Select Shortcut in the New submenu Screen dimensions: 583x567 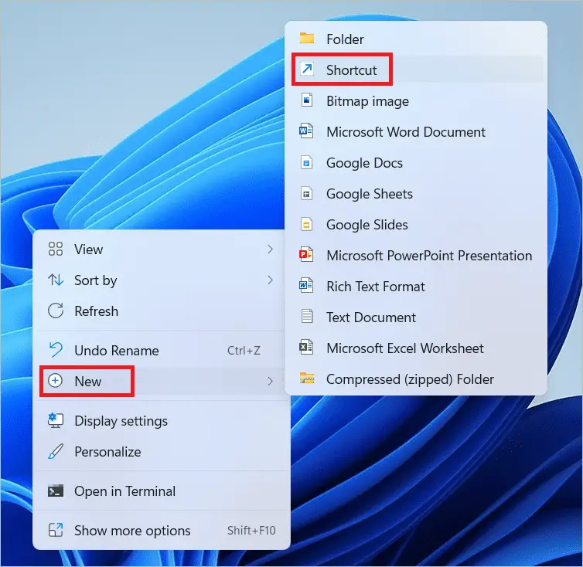pos(416,70)
